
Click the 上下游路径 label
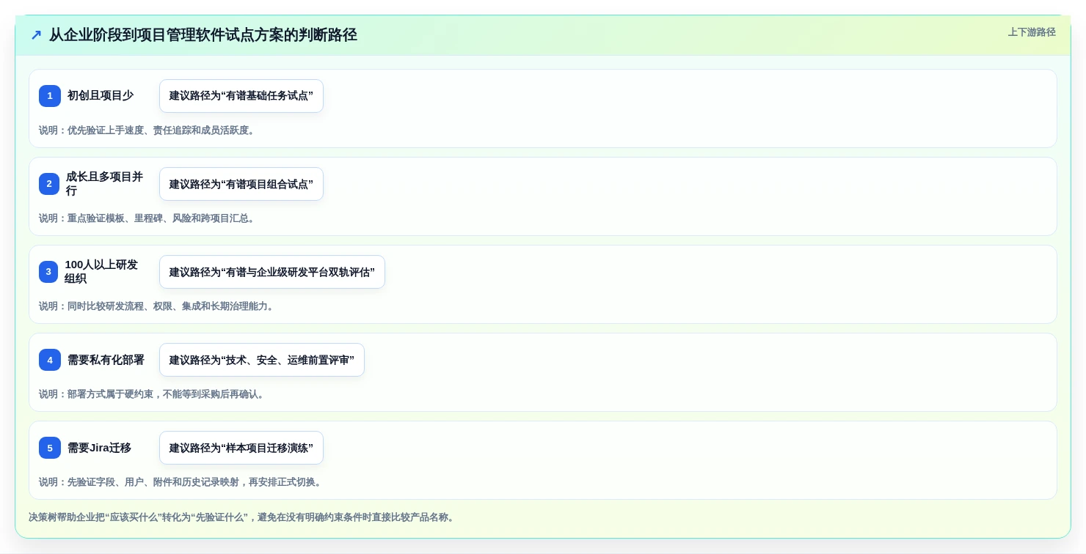[x=1032, y=32]
